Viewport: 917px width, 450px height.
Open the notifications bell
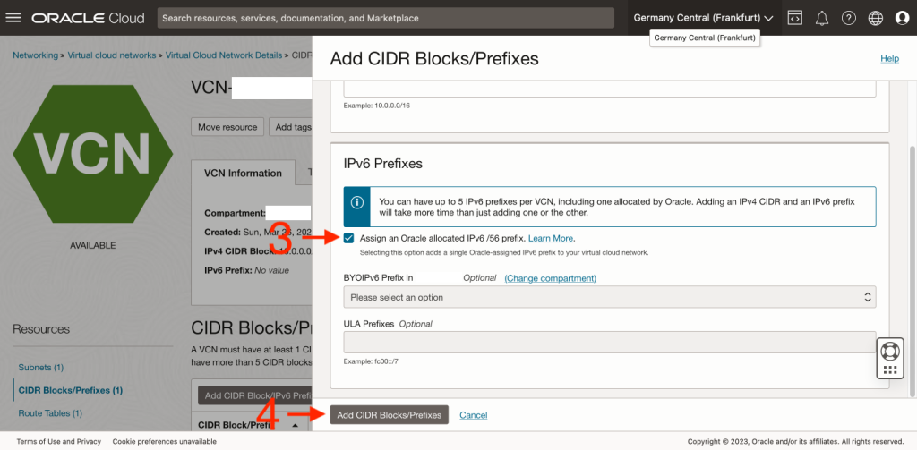pyautogui.click(x=821, y=18)
